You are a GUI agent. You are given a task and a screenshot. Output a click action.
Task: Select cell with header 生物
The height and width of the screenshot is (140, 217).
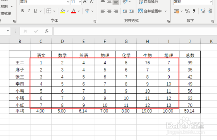(x=148, y=55)
